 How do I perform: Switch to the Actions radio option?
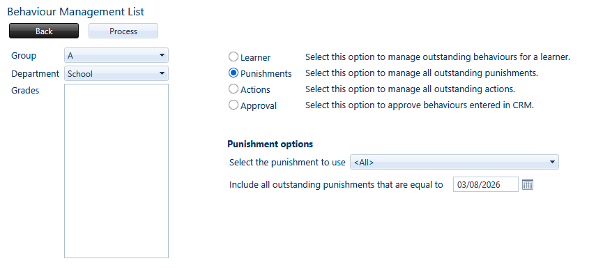[234, 89]
